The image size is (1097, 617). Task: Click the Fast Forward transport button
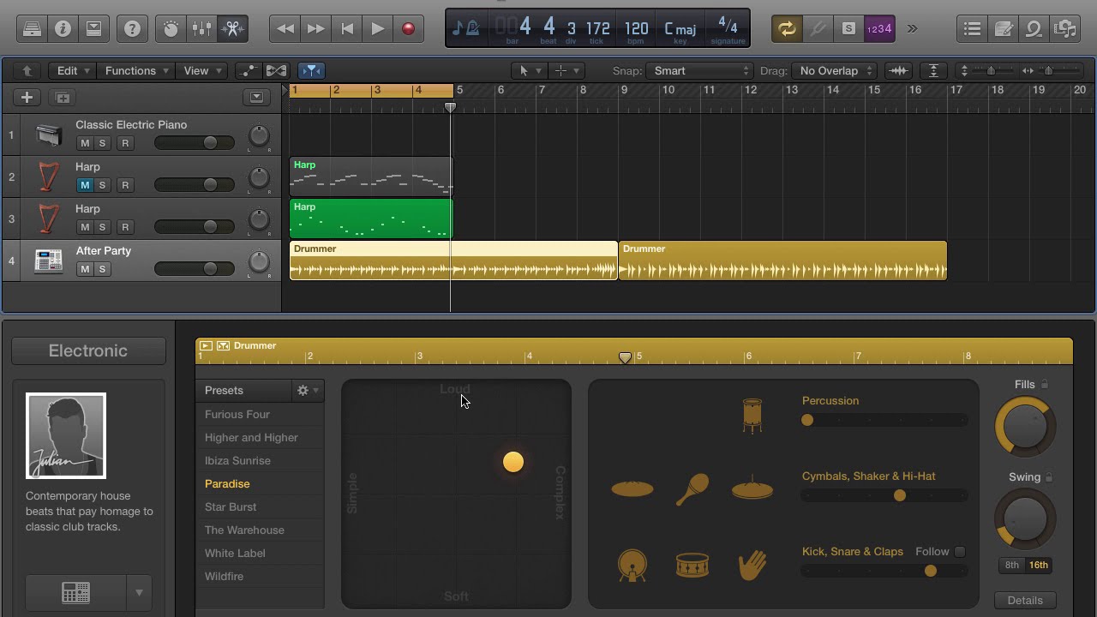(315, 28)
